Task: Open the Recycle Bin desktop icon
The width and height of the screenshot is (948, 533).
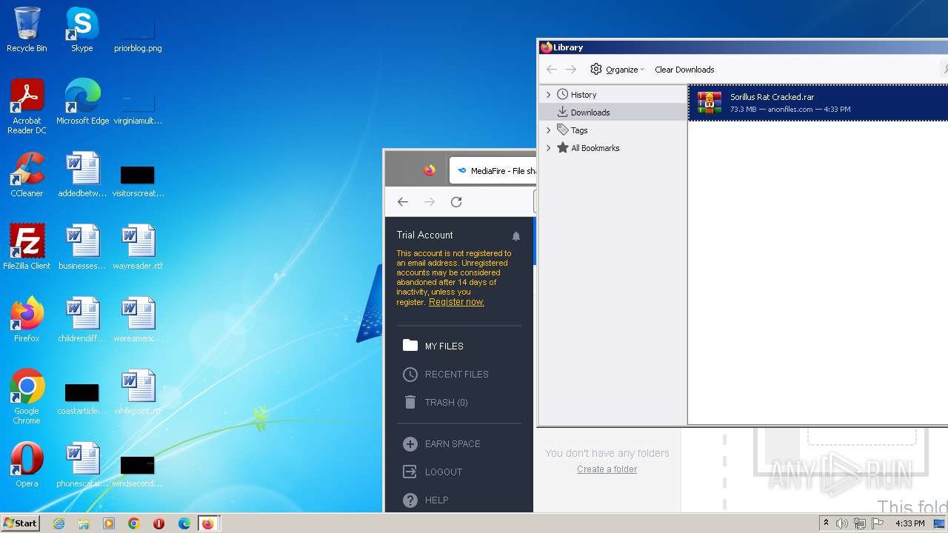Action: (27, 30)
